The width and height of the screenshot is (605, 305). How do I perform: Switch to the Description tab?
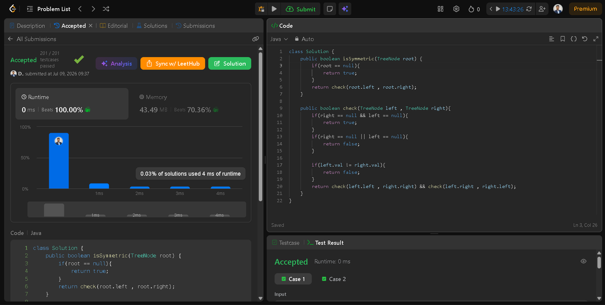27,26
